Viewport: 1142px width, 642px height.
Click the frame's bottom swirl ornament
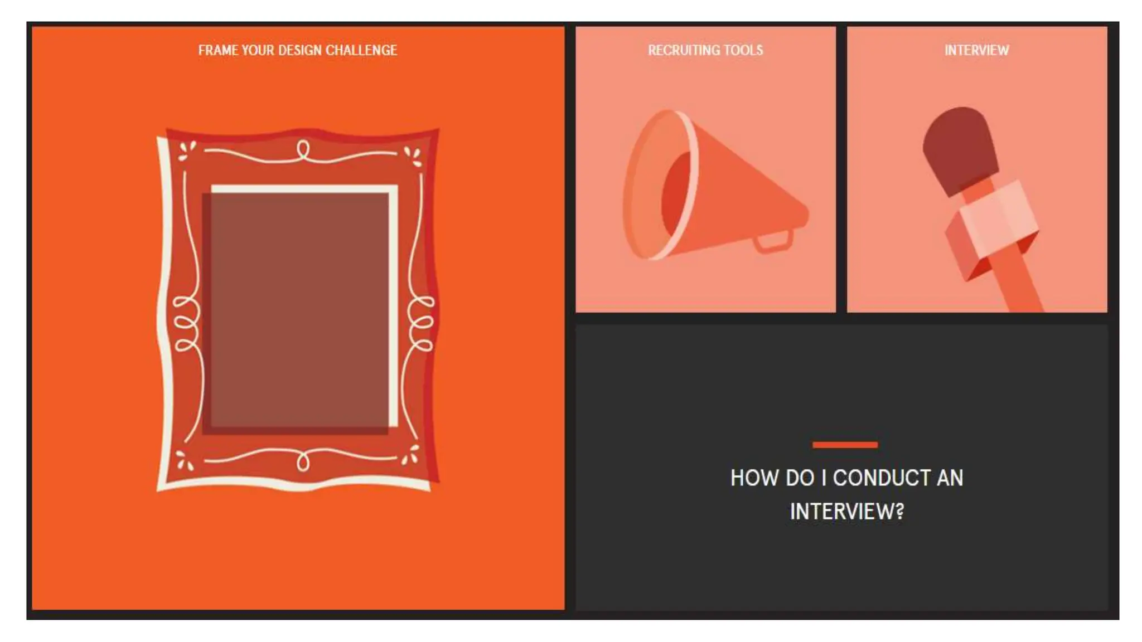(x=302, y=460)
